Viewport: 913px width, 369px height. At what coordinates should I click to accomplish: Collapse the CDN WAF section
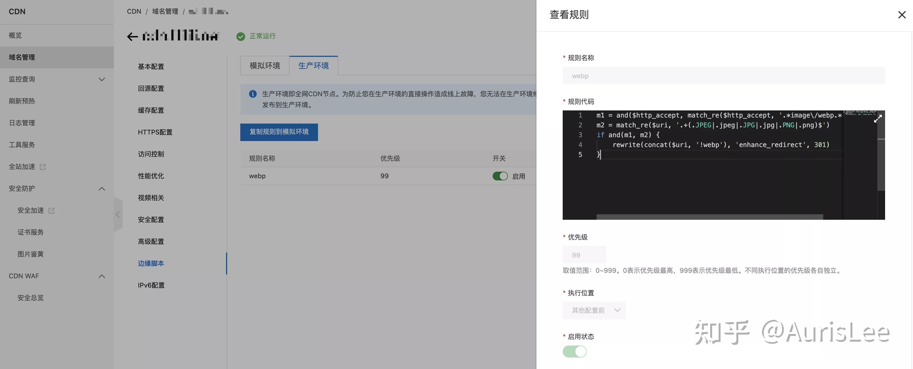(102, 276)
